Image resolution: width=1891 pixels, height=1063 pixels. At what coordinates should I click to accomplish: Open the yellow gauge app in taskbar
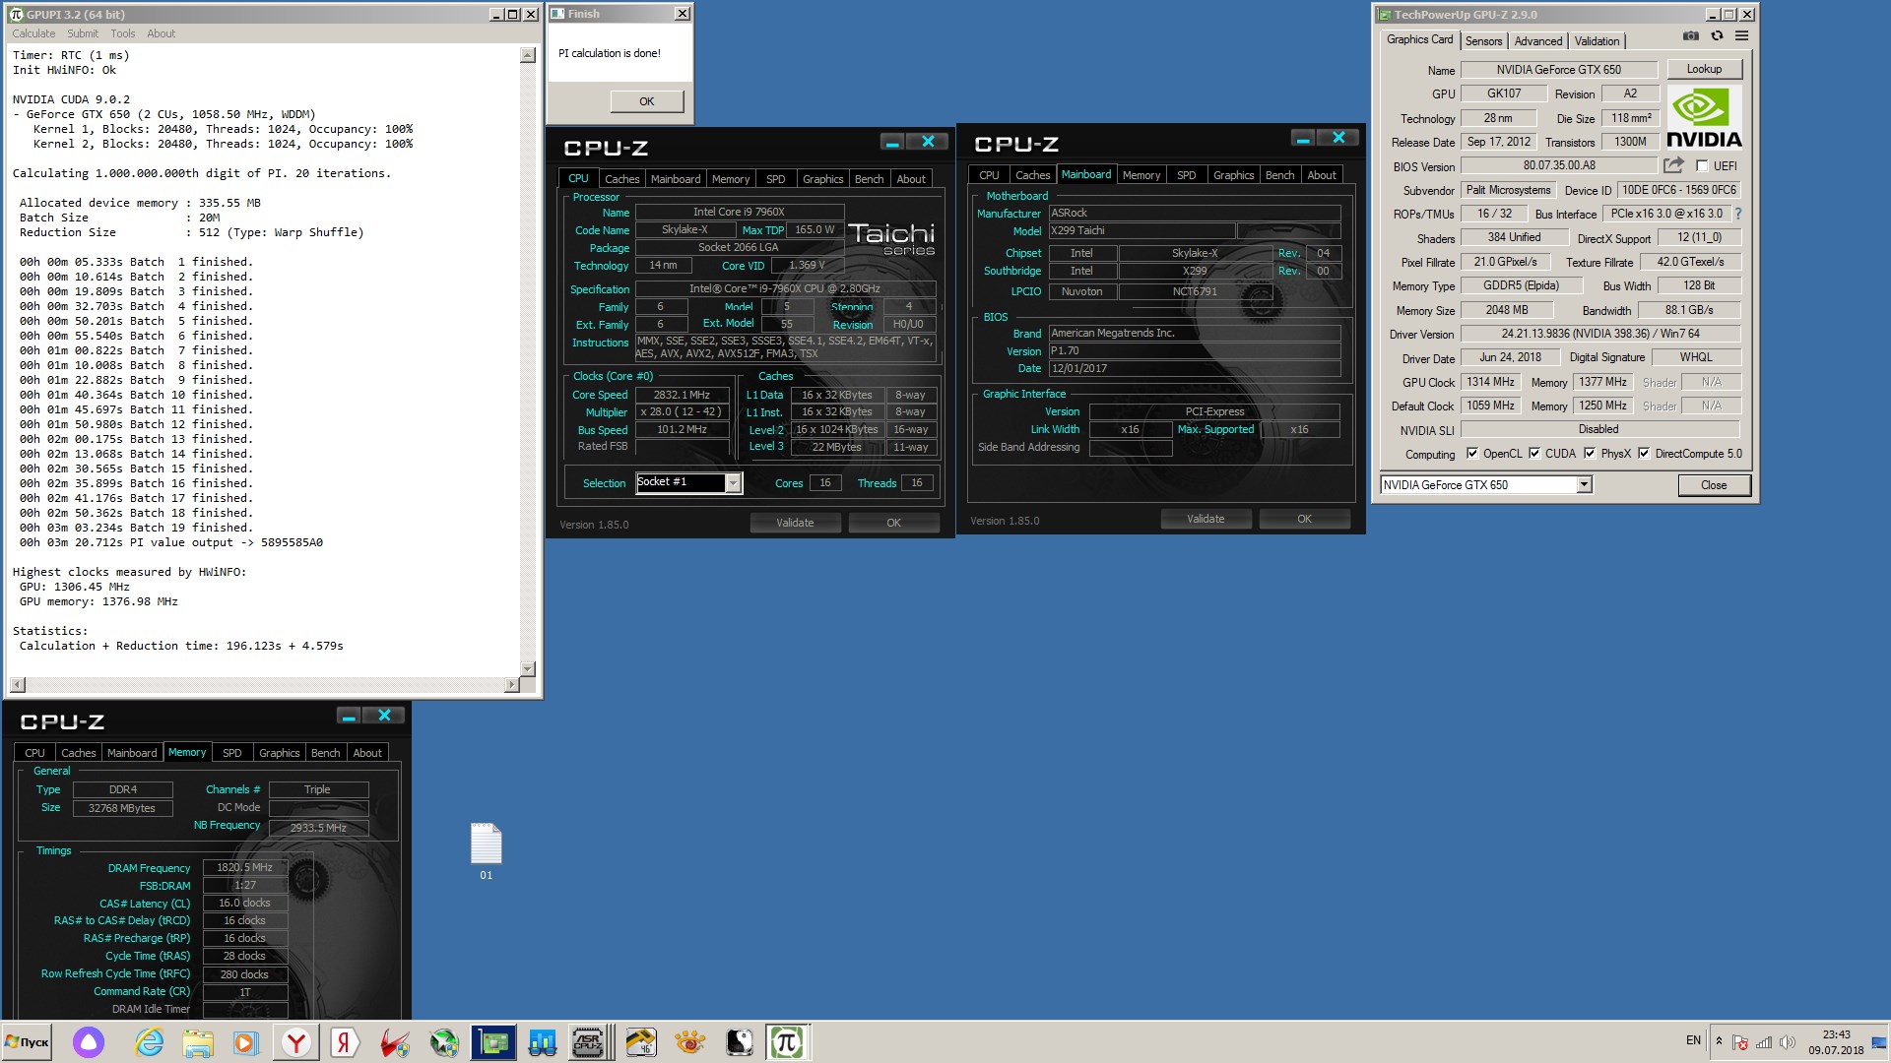(641, 1042)
